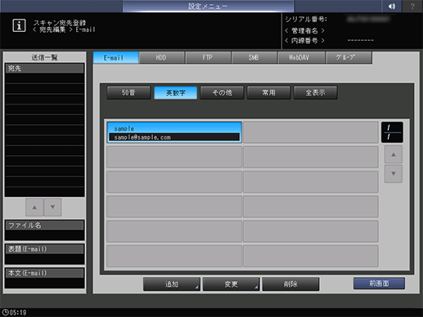Show all addresses with 全表示
Viewport: 423px width, 317px height.
point(315,92)
